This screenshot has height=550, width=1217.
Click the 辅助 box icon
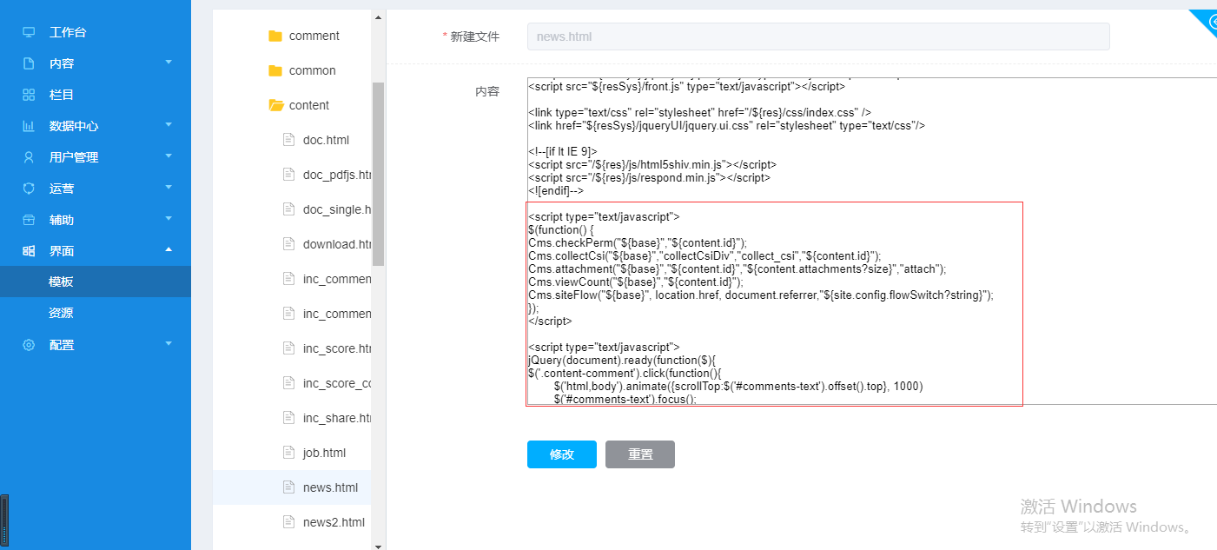[29, 220]
